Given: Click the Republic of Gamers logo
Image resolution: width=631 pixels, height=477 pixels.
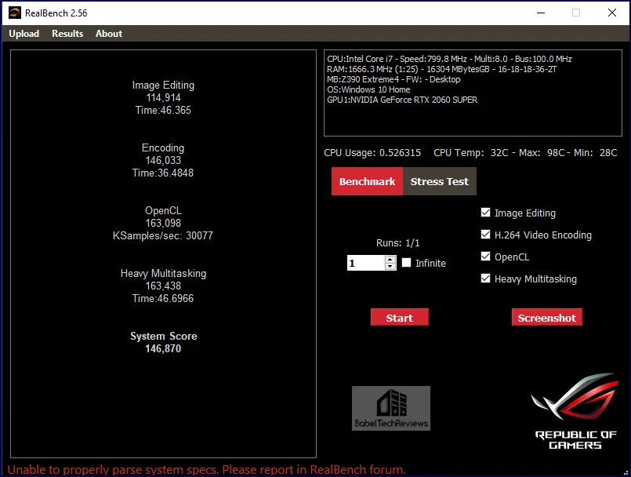Looking at the screenshot, I should [x=575, y=411].
